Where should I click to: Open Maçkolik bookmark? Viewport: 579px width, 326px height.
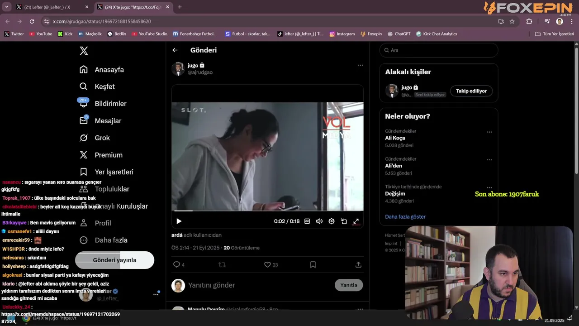(90, 34)
